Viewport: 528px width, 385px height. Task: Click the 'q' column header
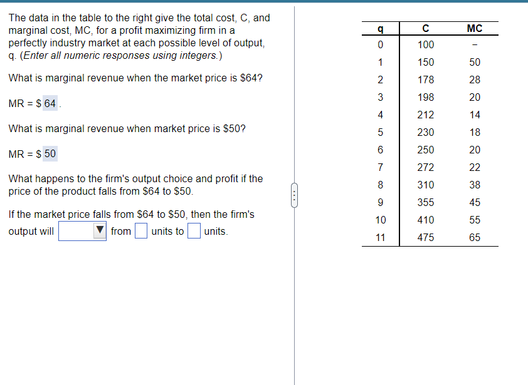click(x=381, y=28)
